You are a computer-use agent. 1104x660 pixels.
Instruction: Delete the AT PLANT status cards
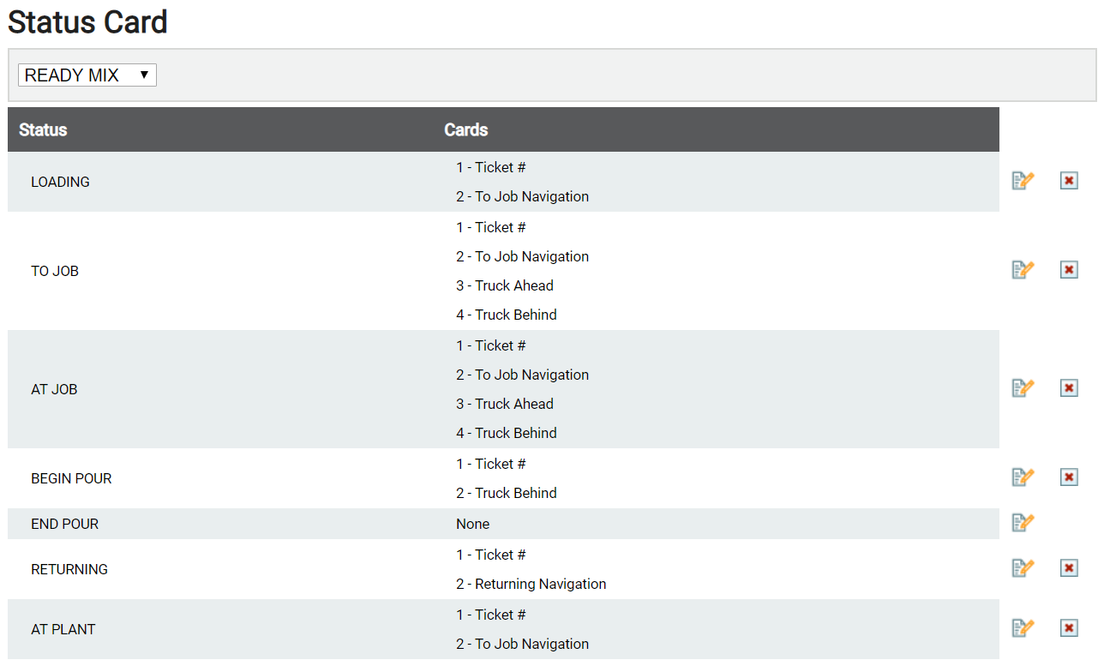point(1069,628)
